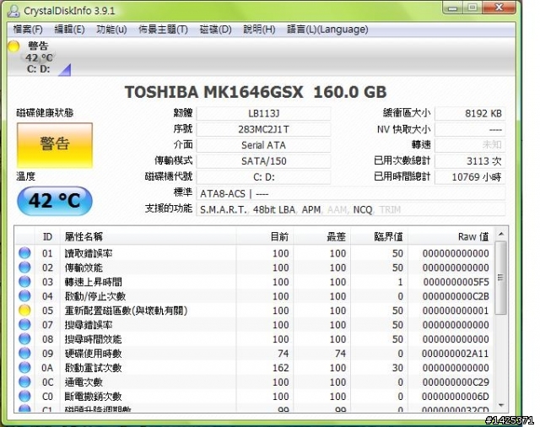
Task: Open the 語言(L)(Language) menu
Action: [327, 30]
